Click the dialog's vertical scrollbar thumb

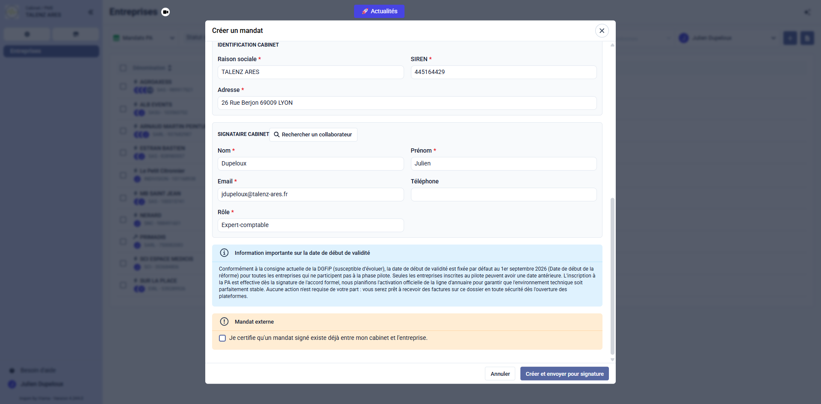point(612,276)
